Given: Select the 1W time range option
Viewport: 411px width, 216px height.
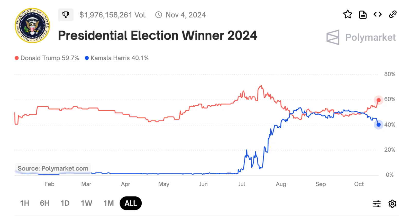Looking at the screenshot, I should pos(86,203).
